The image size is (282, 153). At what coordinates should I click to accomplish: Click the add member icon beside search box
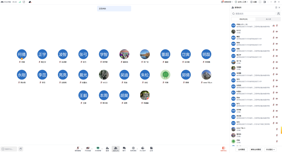(279, 14)
